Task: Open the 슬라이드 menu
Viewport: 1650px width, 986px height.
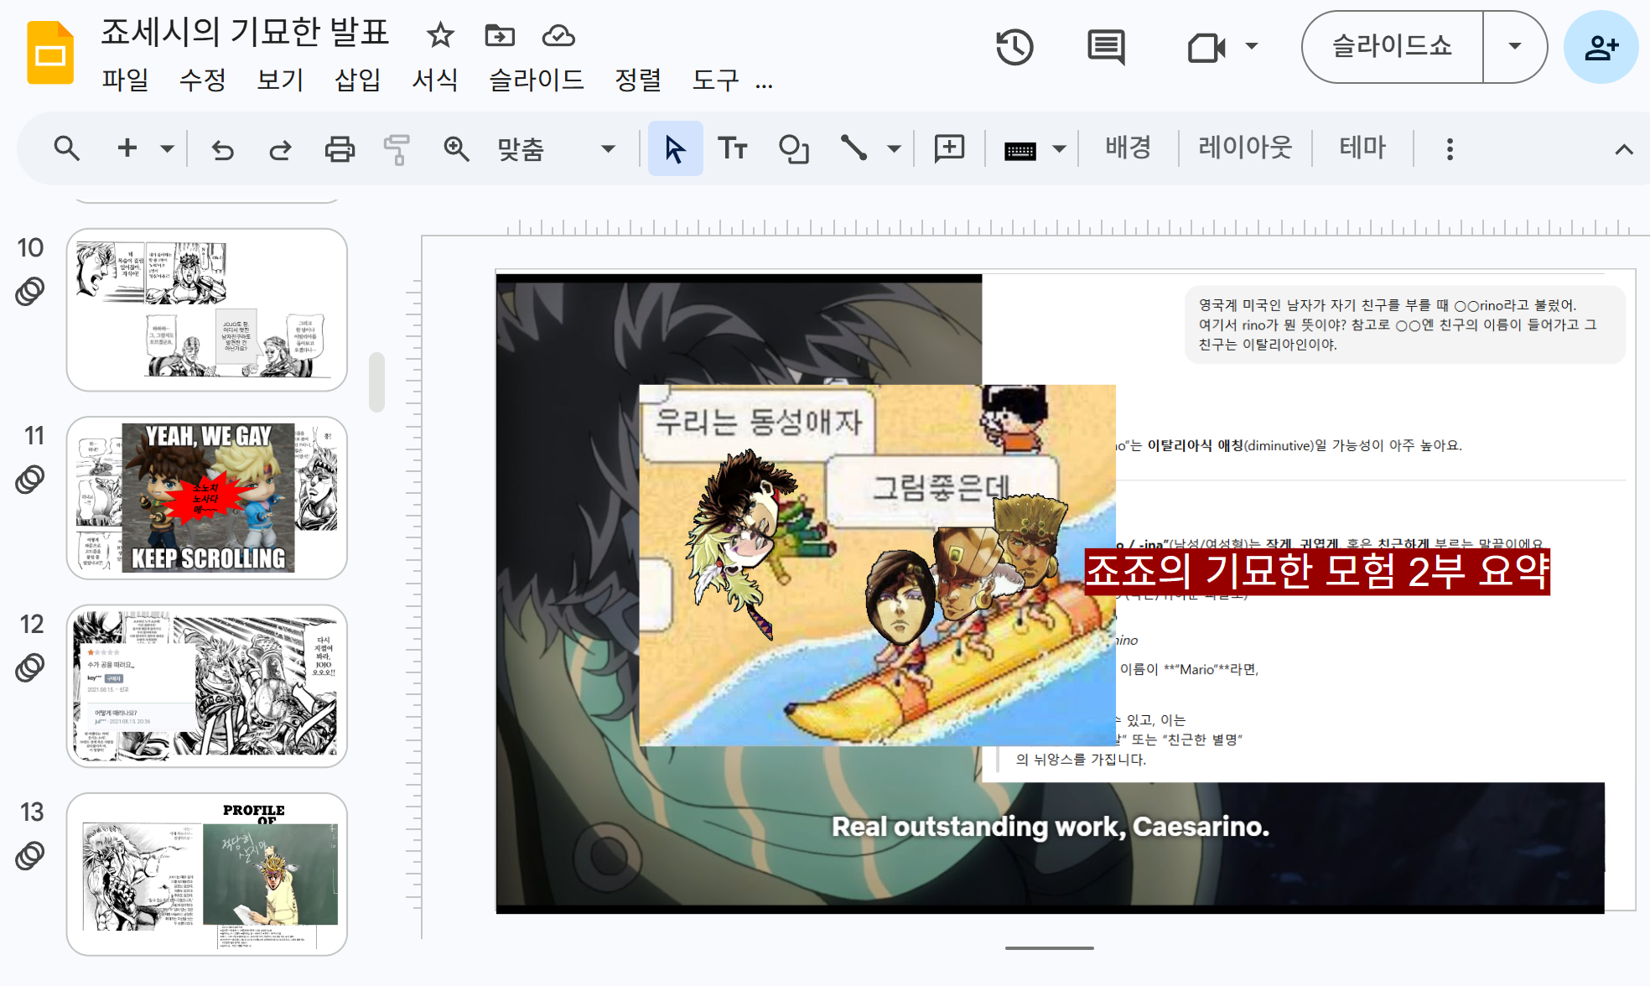Action: [x=537, y=80]
